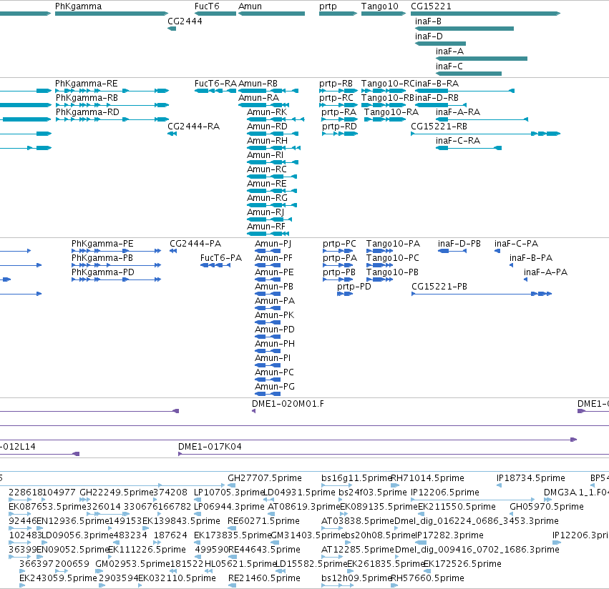Click the Amun-RG transcript label
609x589 pixels.
pyautogui.click(x=267, y=198)
